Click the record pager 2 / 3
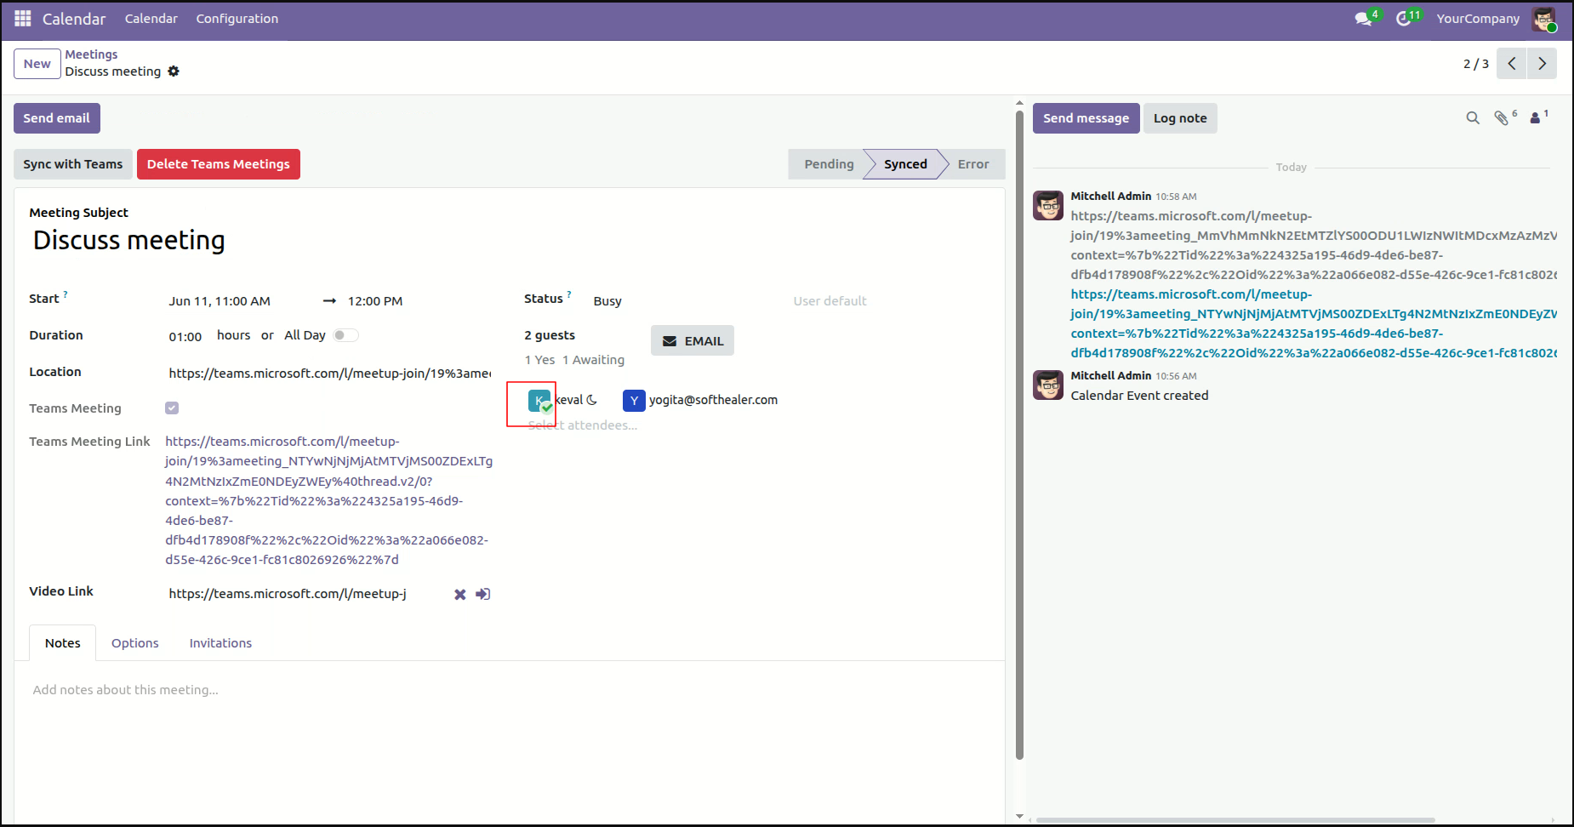The height and width of the screenshot is (827, 1574). click(1476, 64)
